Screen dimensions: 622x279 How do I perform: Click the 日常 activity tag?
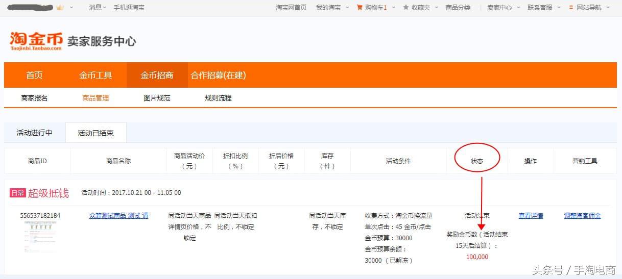[17, 193]
